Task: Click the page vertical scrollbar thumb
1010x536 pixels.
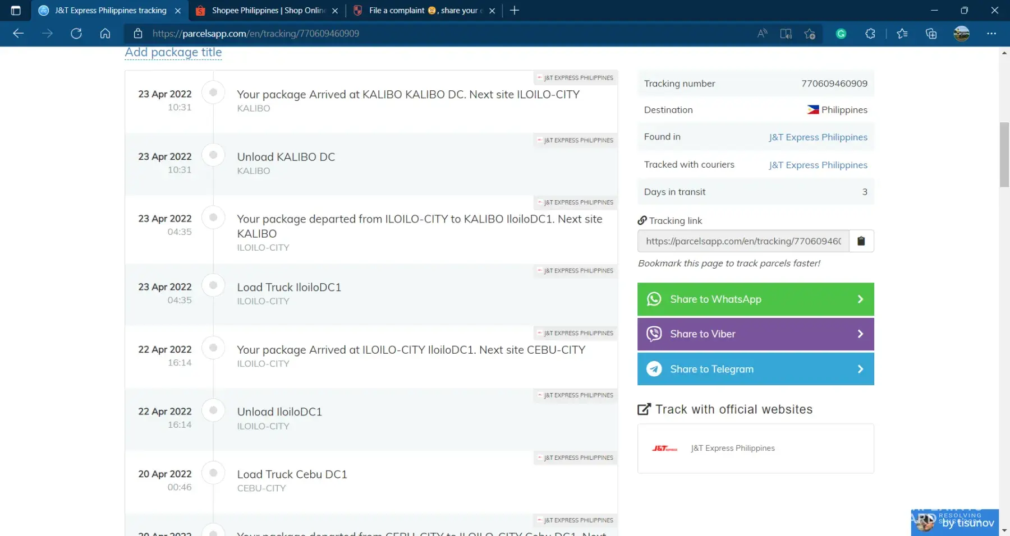Action: (1004, 154)
